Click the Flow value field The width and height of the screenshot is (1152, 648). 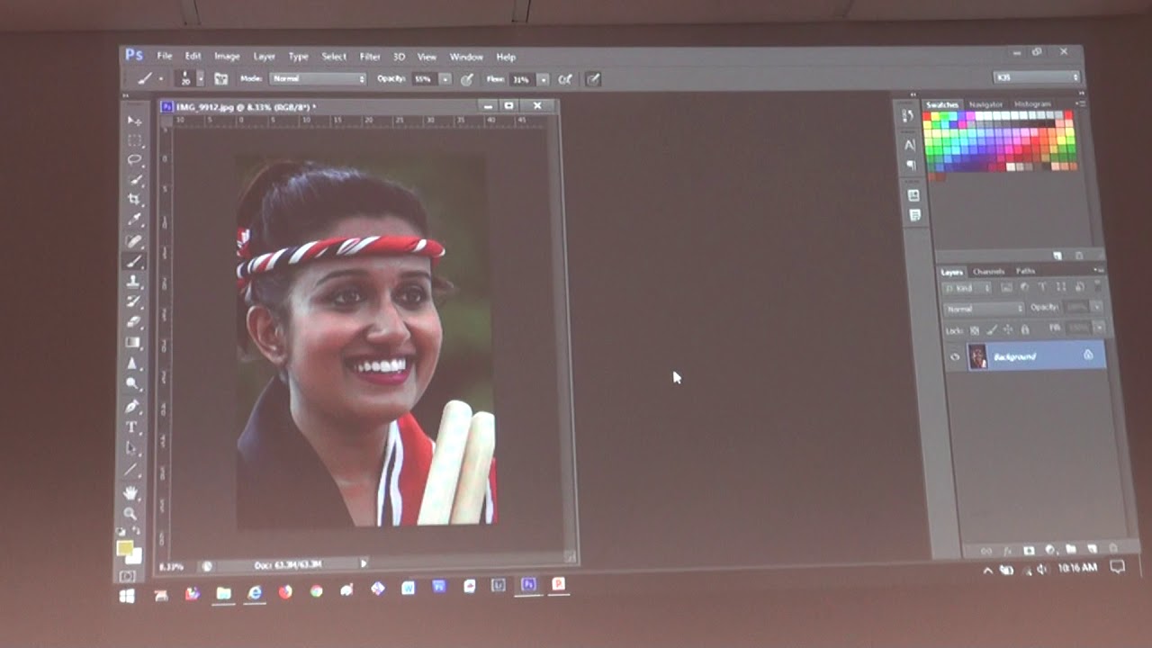521,79
